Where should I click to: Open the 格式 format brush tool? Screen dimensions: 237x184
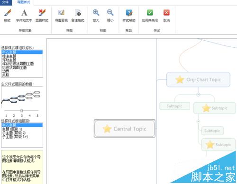click(x=7, y=15)
